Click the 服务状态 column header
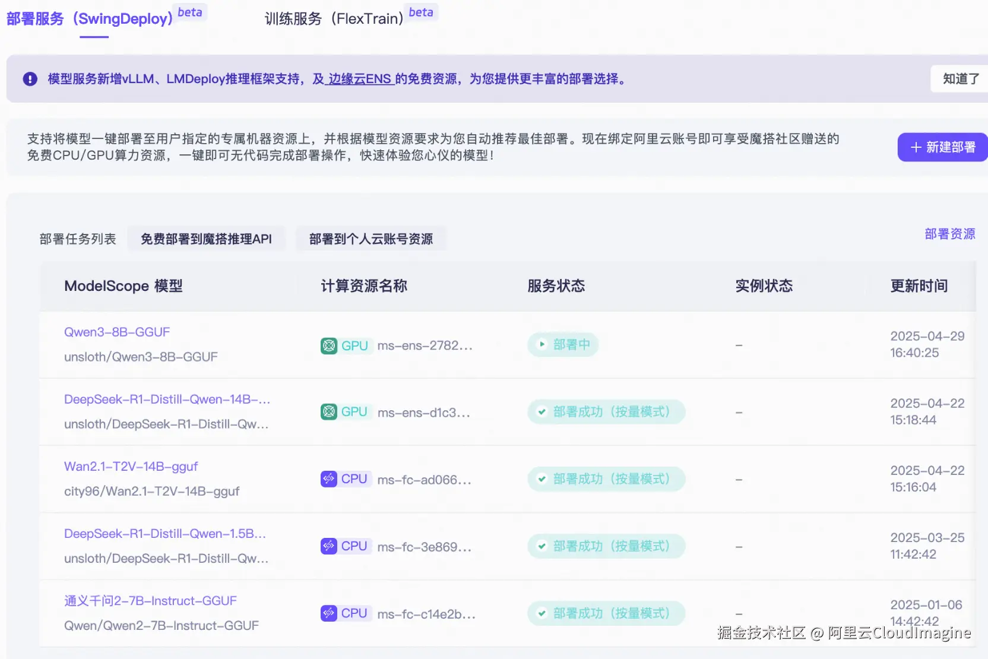 pos(556,286)
